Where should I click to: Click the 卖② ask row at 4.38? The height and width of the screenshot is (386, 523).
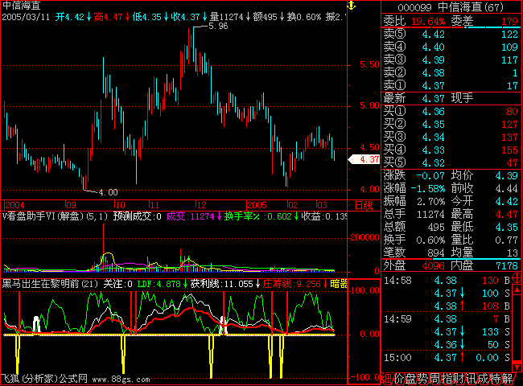pyautogui.click(x=451, y=72)
